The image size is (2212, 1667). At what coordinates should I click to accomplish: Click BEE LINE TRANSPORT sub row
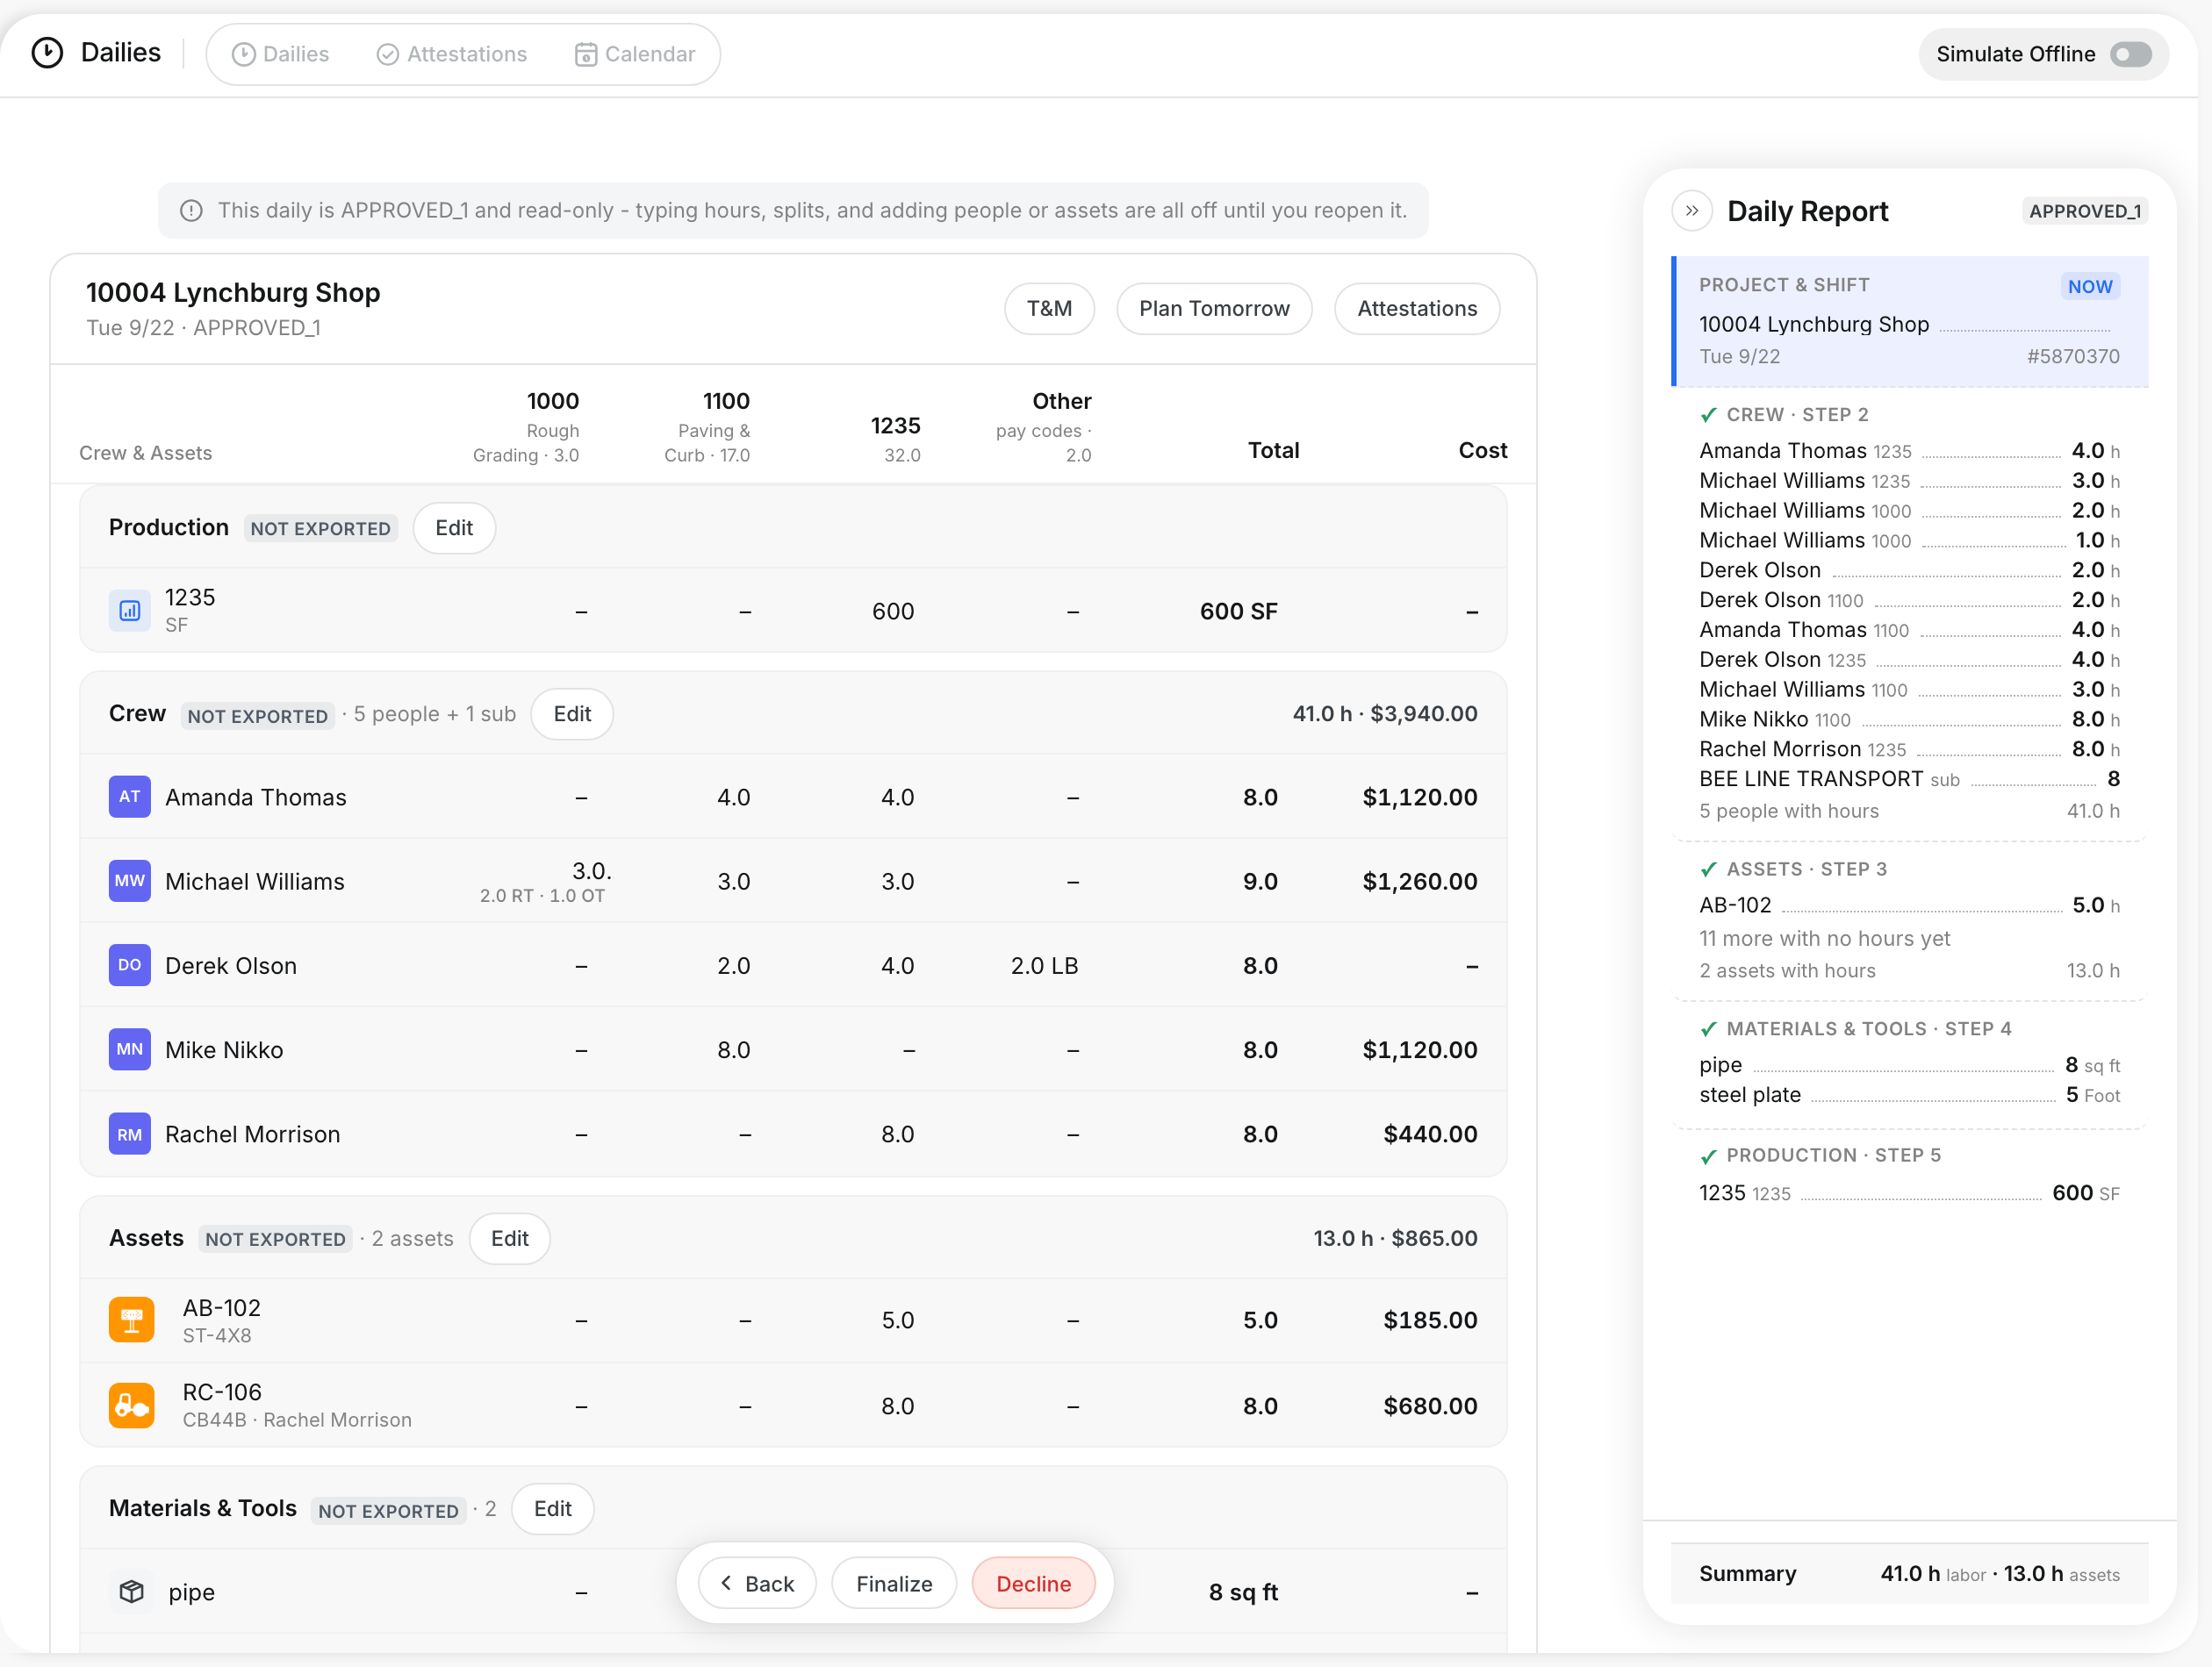(1909, 778)
